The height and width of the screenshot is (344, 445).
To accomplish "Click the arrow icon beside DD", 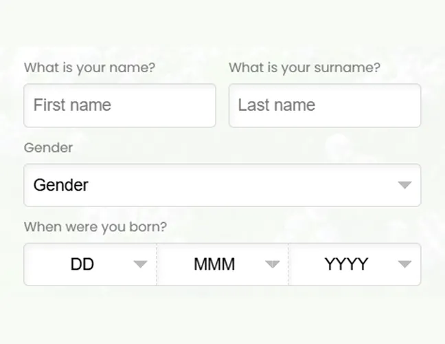I will [x=140, y=264].
